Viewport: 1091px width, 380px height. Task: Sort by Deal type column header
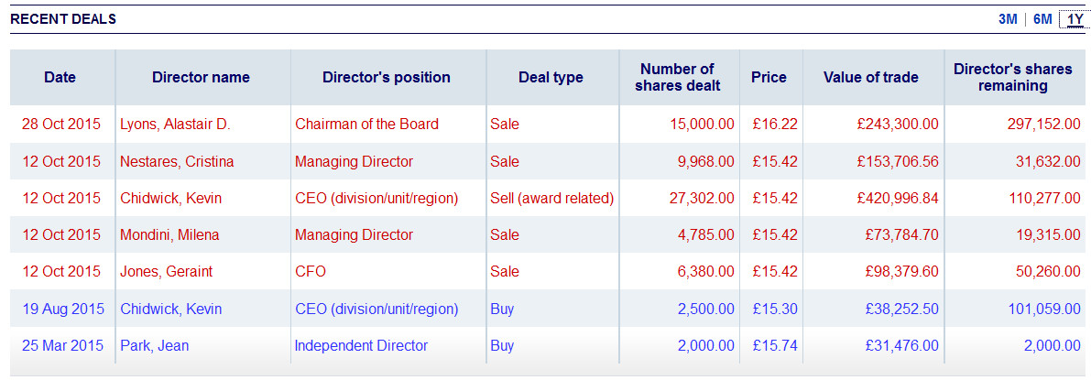pyautogui.click(x=551, y=78)
